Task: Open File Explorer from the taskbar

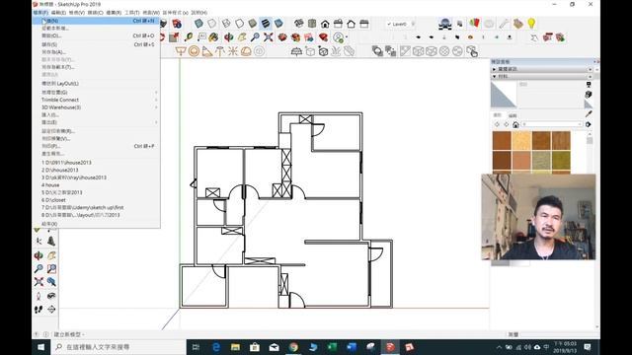Action: (x=235, y=347)
